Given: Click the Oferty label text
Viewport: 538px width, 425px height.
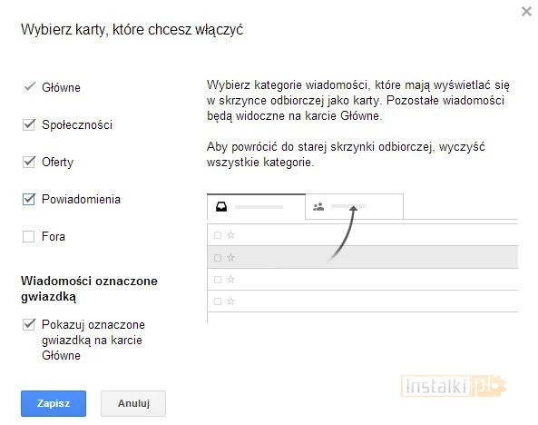Looking at the screenshot, I should (x=58, y=162).
